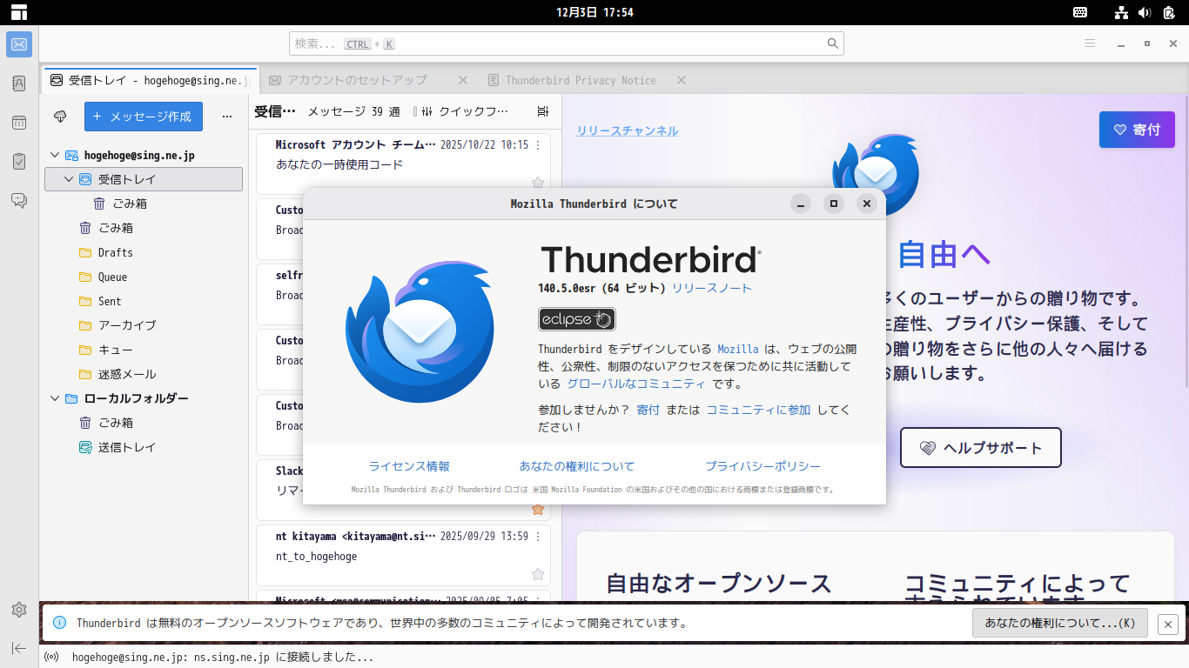Viewport: 1189px width, 668px height.
Task: Open the Address Book space icon
Action: (x=19, y=83)
